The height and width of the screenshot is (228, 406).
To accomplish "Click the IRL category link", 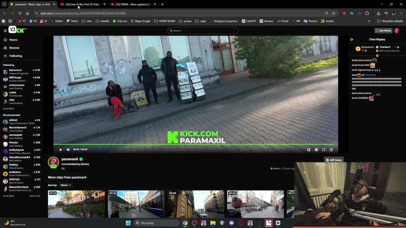I will (x=63, y=168).
